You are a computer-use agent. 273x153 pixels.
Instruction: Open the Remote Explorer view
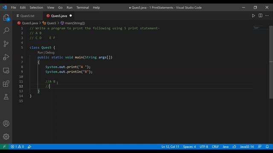[6, 71]
